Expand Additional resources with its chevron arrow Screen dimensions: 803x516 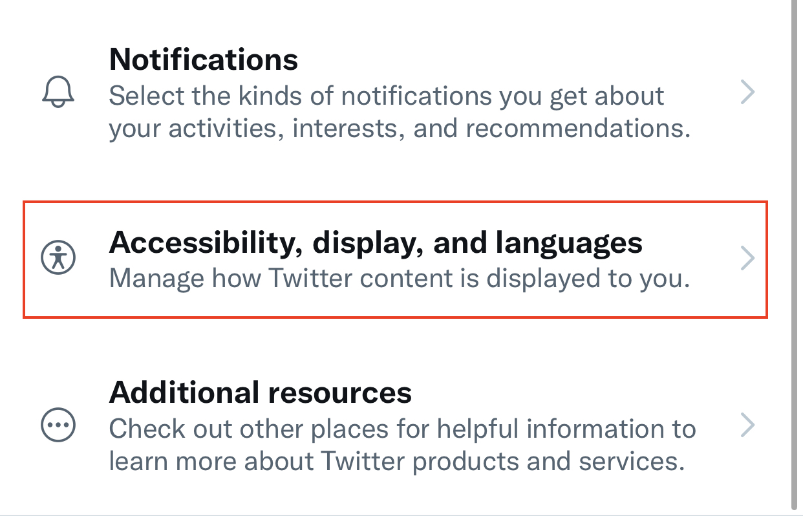(x=747, y=425)
